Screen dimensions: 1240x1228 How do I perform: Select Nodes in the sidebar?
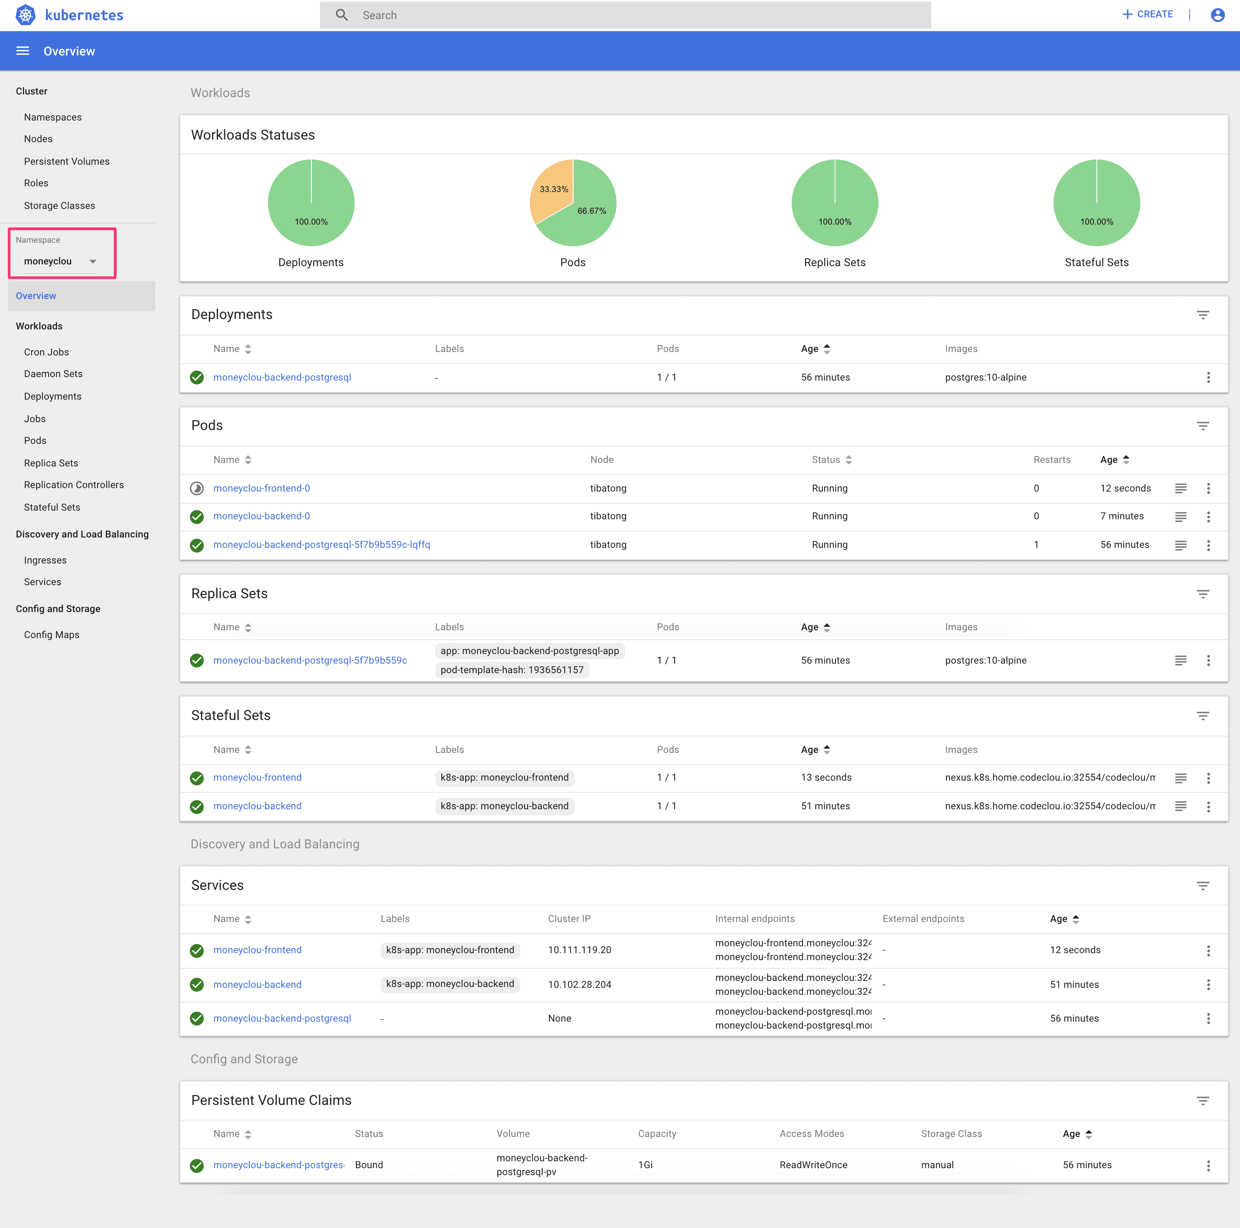click(x=39, y=139)
